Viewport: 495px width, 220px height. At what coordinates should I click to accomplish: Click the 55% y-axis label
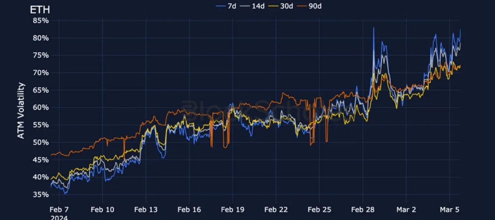[x=40, y=125]
